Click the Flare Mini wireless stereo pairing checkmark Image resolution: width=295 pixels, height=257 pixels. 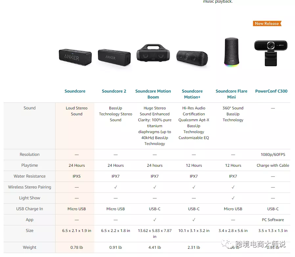tap(233, 187)
